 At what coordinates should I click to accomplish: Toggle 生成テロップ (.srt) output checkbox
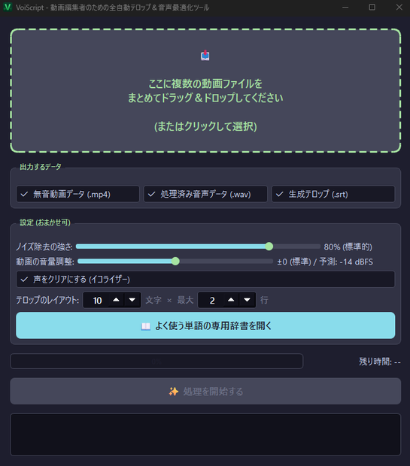333,194
